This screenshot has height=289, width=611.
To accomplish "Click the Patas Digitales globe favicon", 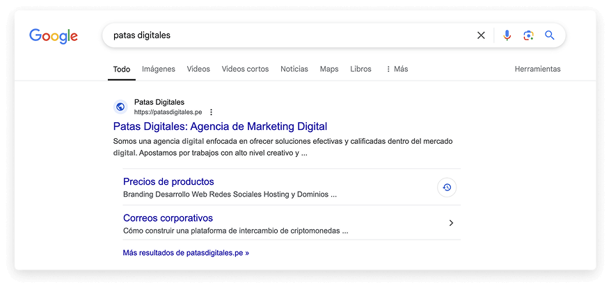I will point(120,106).
